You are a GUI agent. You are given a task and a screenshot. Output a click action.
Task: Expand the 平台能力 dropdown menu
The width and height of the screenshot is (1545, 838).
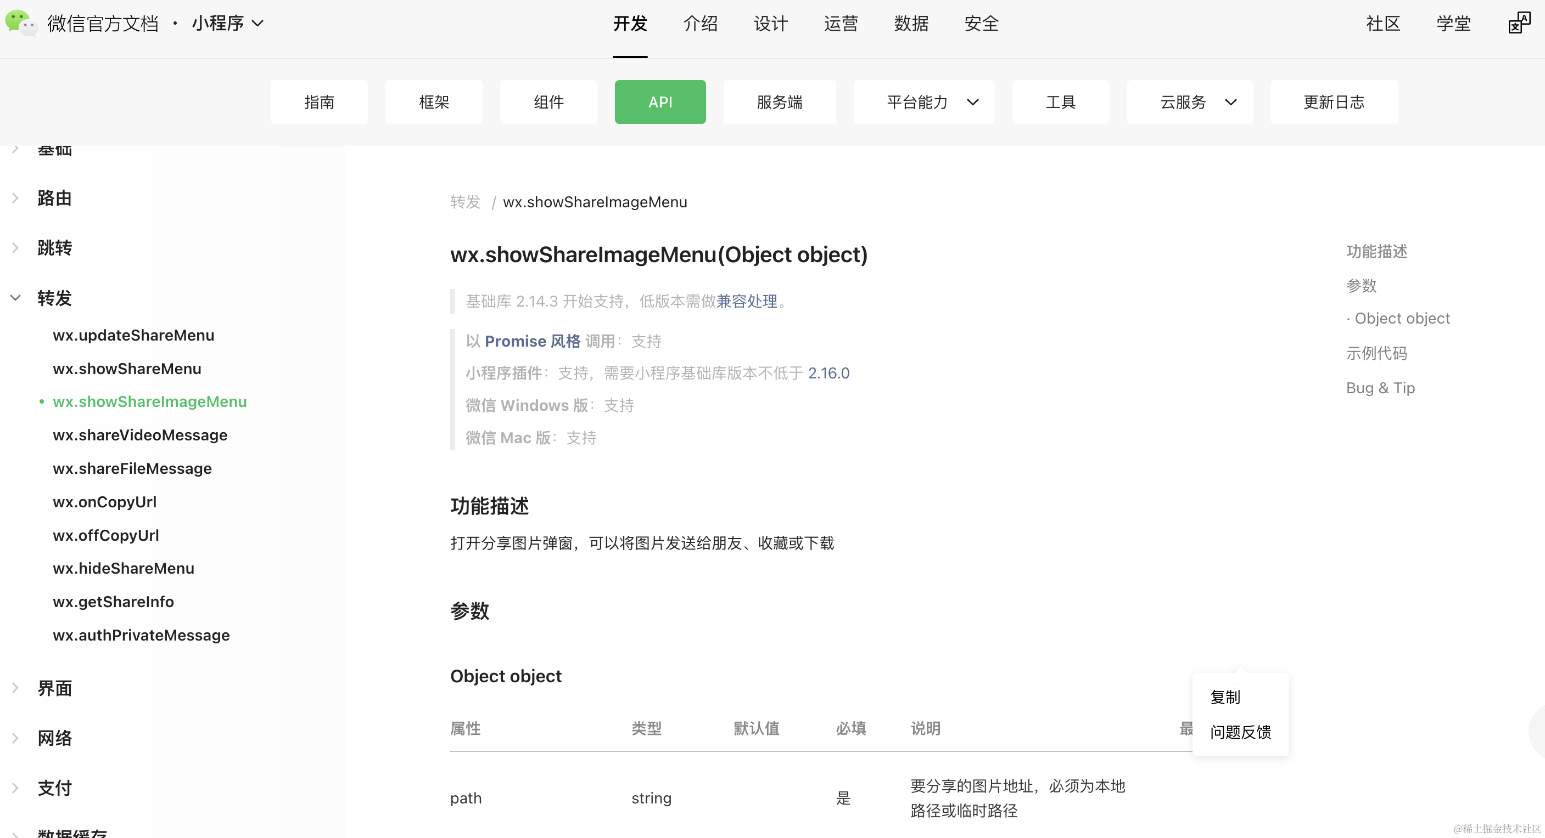pos(923,102)
